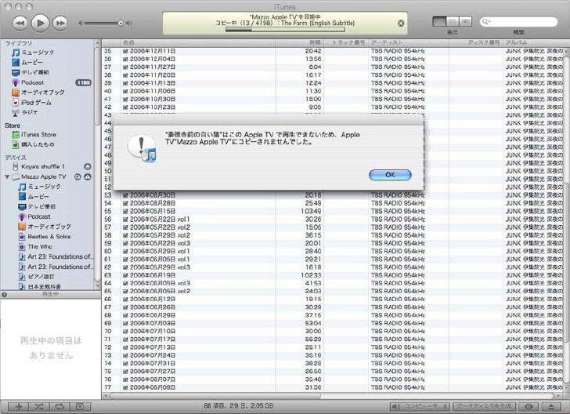The height and width of the screenshot is (414, 570).
Task: Focus the search field
Action: (518, 22)
